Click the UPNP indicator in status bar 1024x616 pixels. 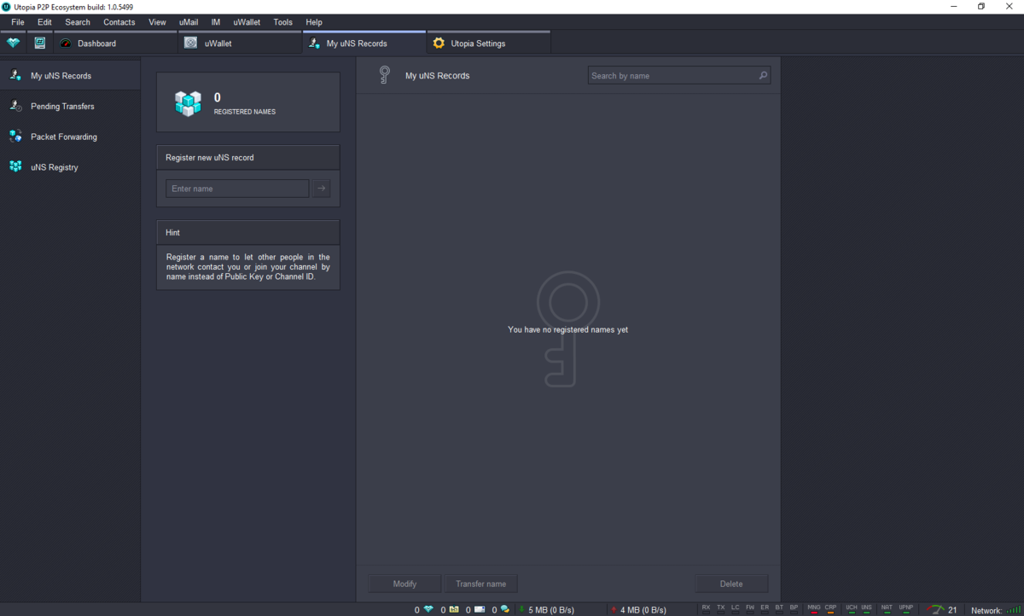click(905, 608)
